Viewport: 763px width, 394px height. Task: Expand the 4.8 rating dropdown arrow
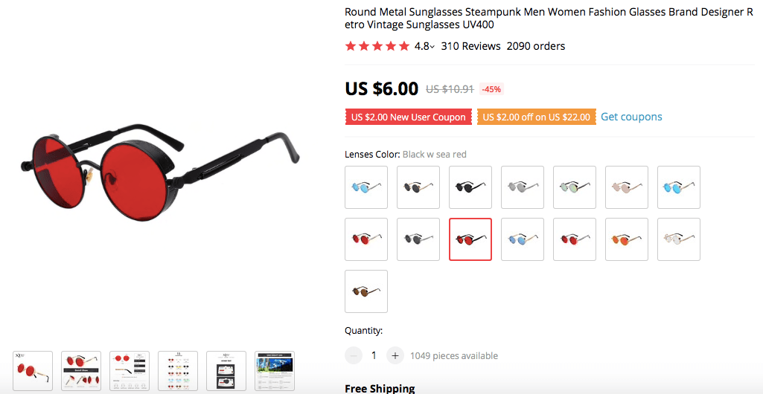point(432,47)
